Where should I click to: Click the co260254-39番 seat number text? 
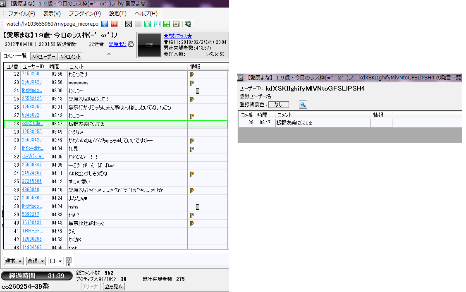pos(25,287)
